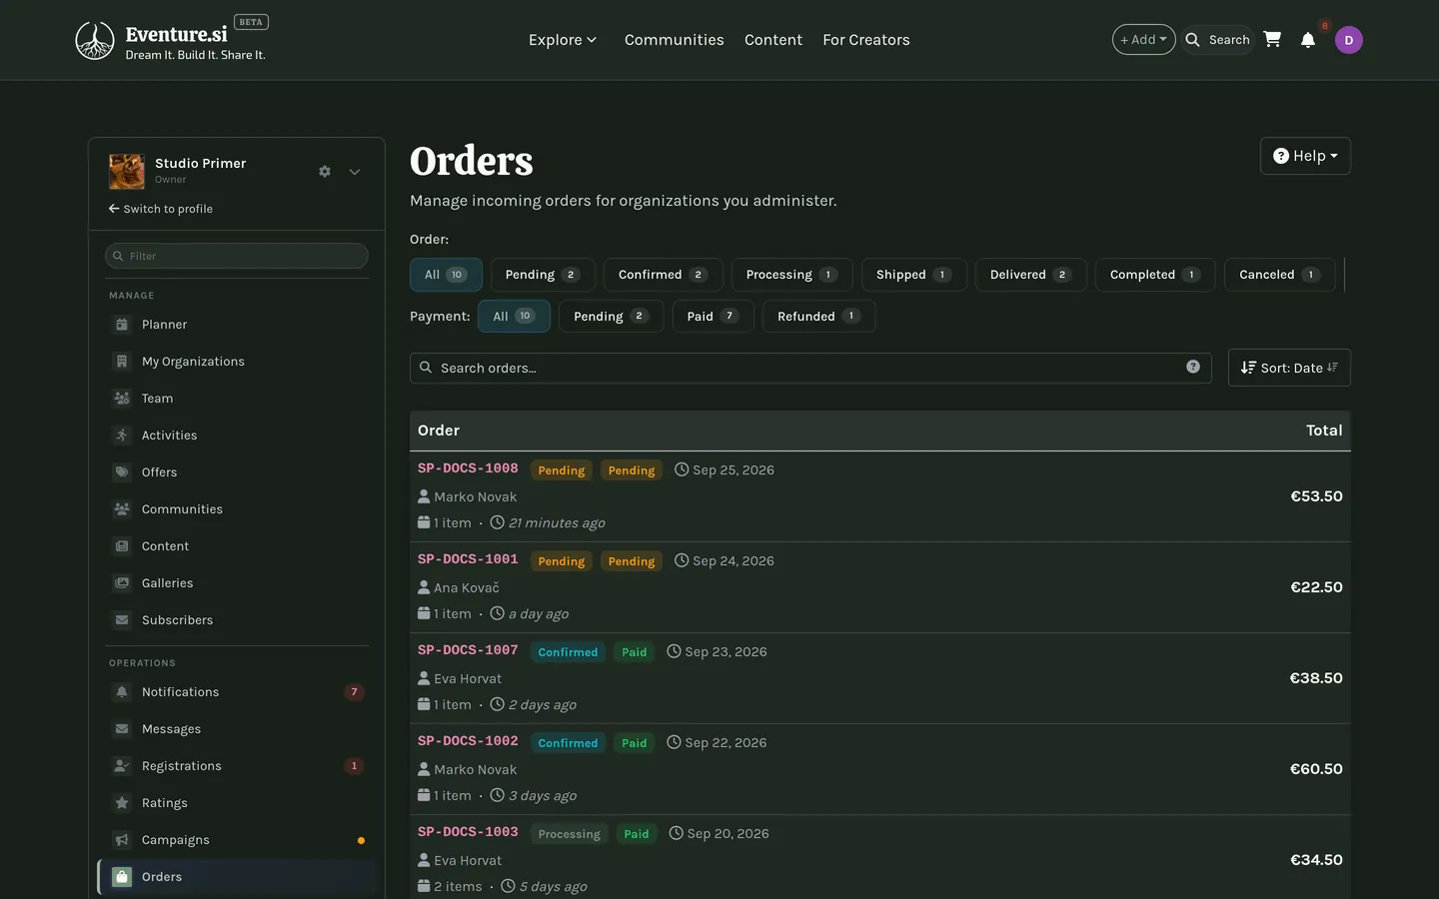The image size is (1439, 899).
Task: Click the header Search magnifier icon
Action: (x=1192, y=40)
